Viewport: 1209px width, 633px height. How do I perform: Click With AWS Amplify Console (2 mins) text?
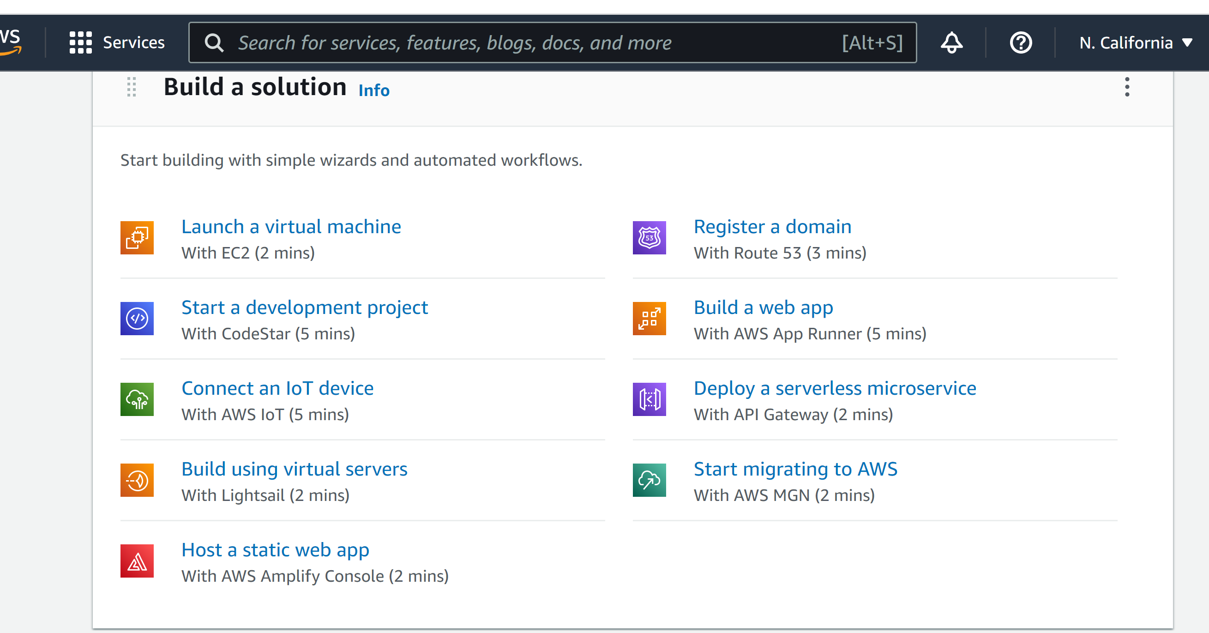click(x=315, y=576)
